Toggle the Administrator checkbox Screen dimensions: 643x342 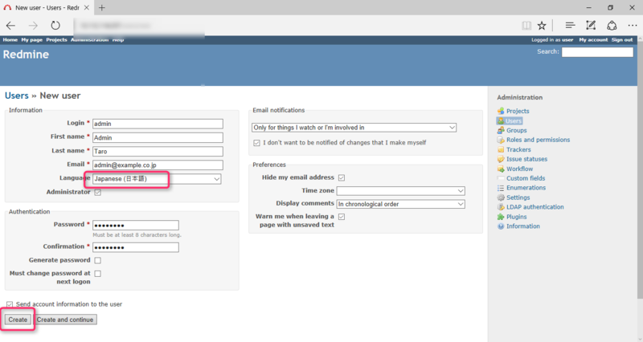(97, 192)
